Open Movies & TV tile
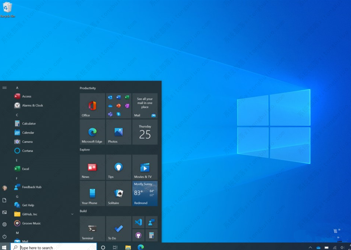The height and width of the screenshot is (250, 351). pyautogui.click(x=145, y=167)
